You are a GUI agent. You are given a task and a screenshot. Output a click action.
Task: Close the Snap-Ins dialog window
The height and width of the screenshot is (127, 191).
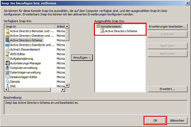[x=187, y=3]
